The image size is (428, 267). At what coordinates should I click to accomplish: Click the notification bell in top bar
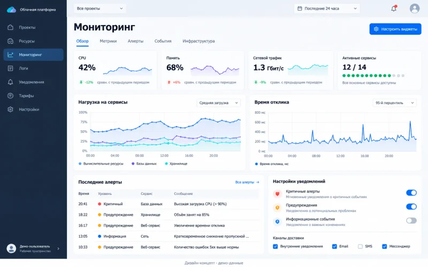tap(394, 9)
